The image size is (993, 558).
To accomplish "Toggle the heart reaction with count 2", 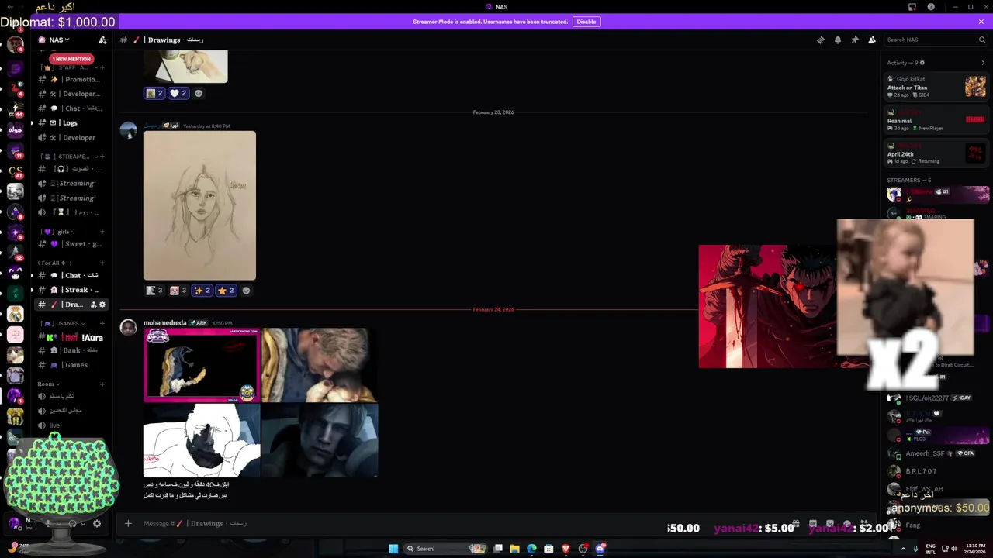I will (x=178, y=93).
